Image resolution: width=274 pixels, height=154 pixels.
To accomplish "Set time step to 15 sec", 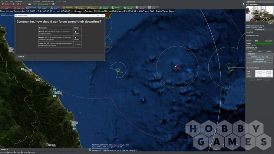I will [10, 153].
